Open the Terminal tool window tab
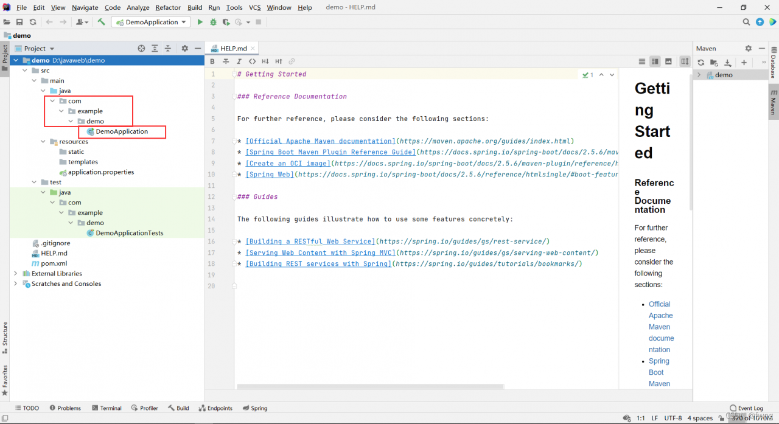This screenshot has height=424, width=779. (106, 408)
